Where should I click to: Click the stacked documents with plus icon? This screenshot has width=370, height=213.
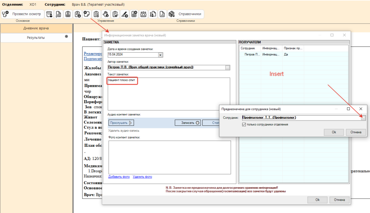tap(134, 14)
